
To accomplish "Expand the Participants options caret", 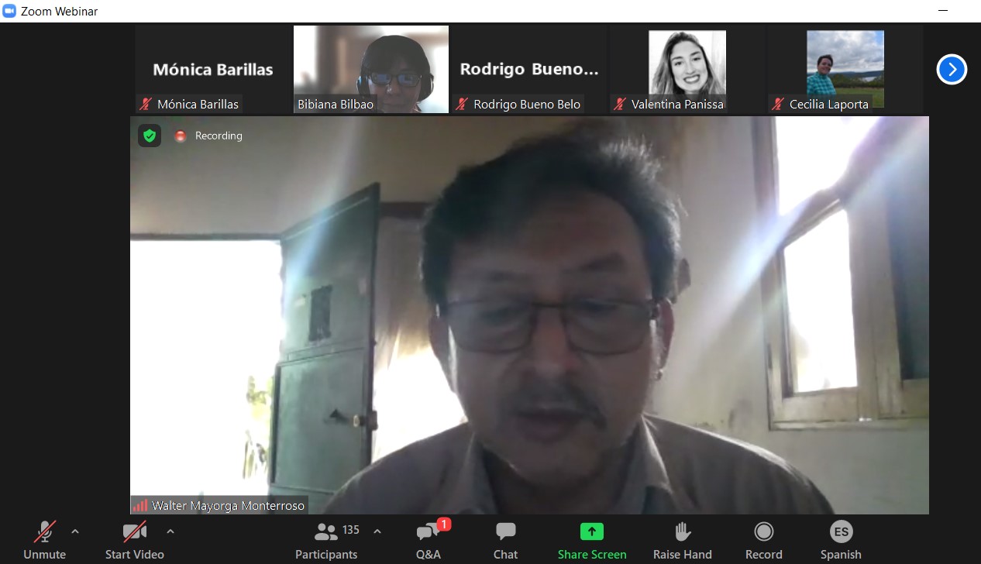I will pos(377,531).
